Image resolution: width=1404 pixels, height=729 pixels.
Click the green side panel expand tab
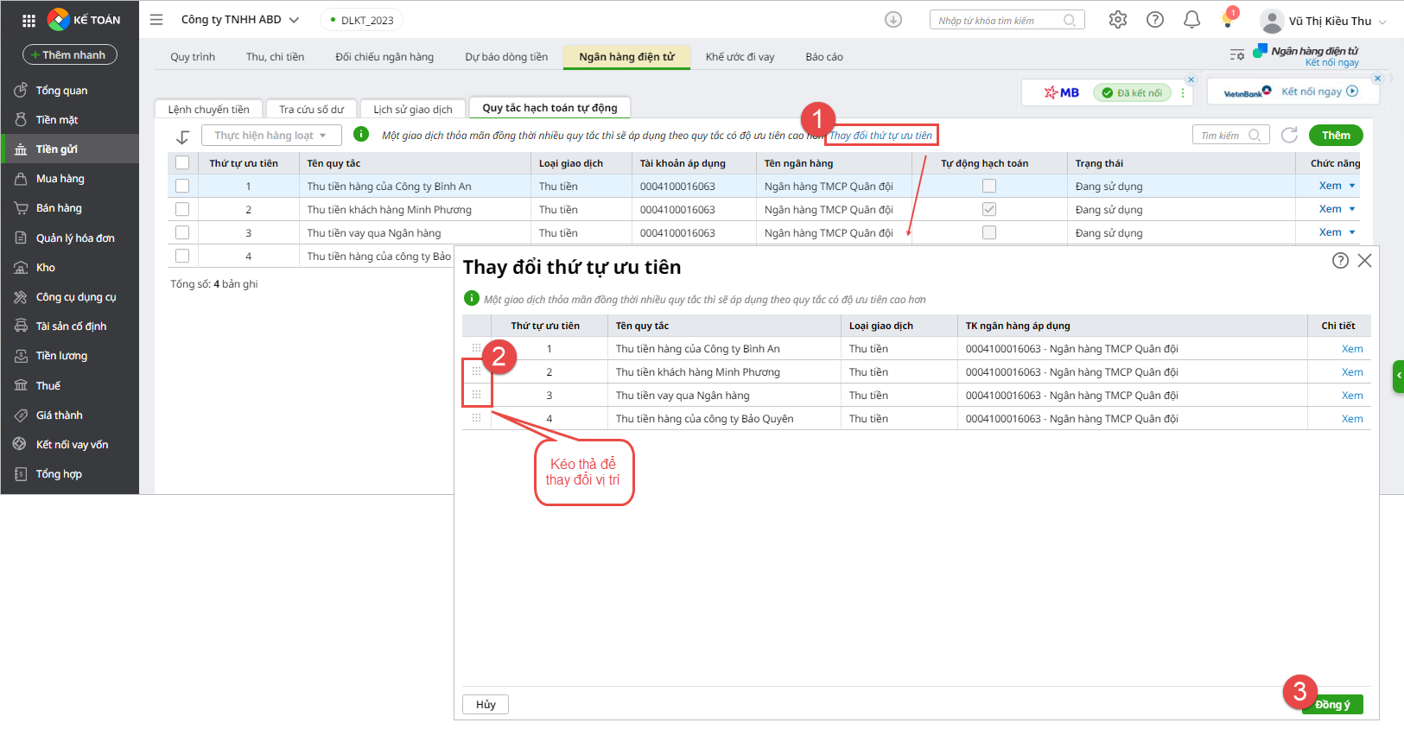pyautogui.click(x=1398, y=377)
